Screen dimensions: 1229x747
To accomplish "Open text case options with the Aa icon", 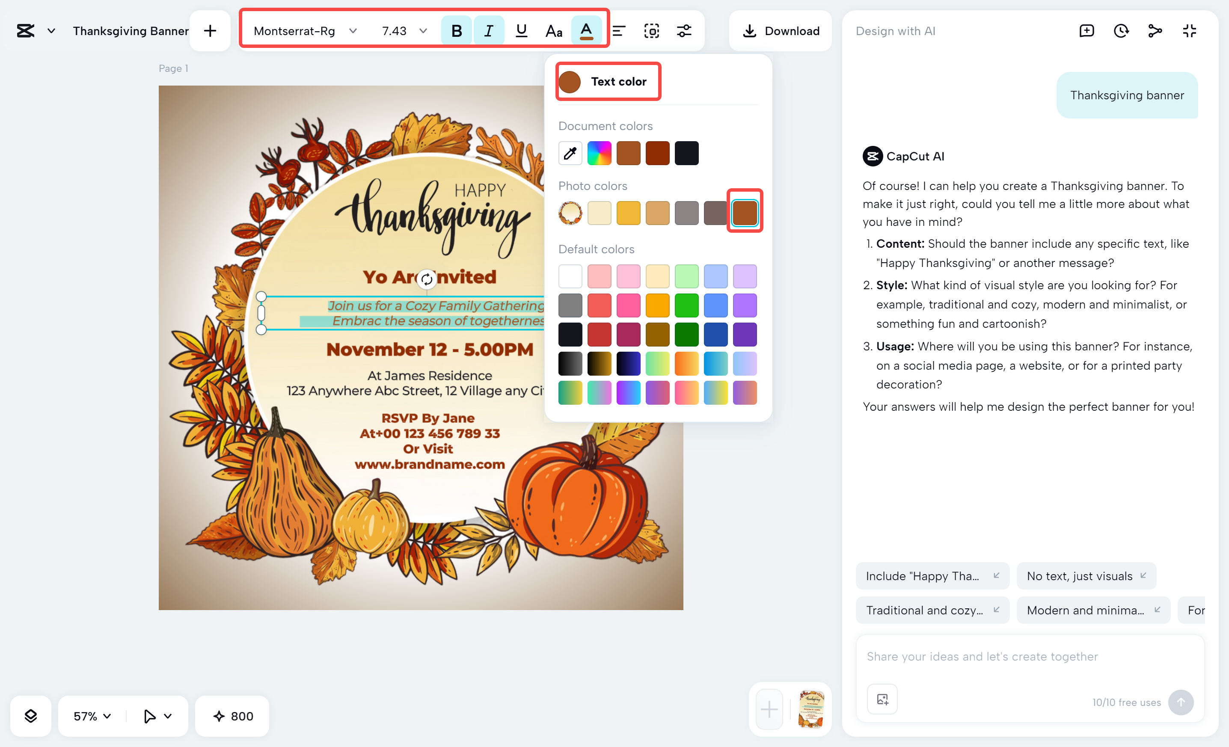I will 553,30.
